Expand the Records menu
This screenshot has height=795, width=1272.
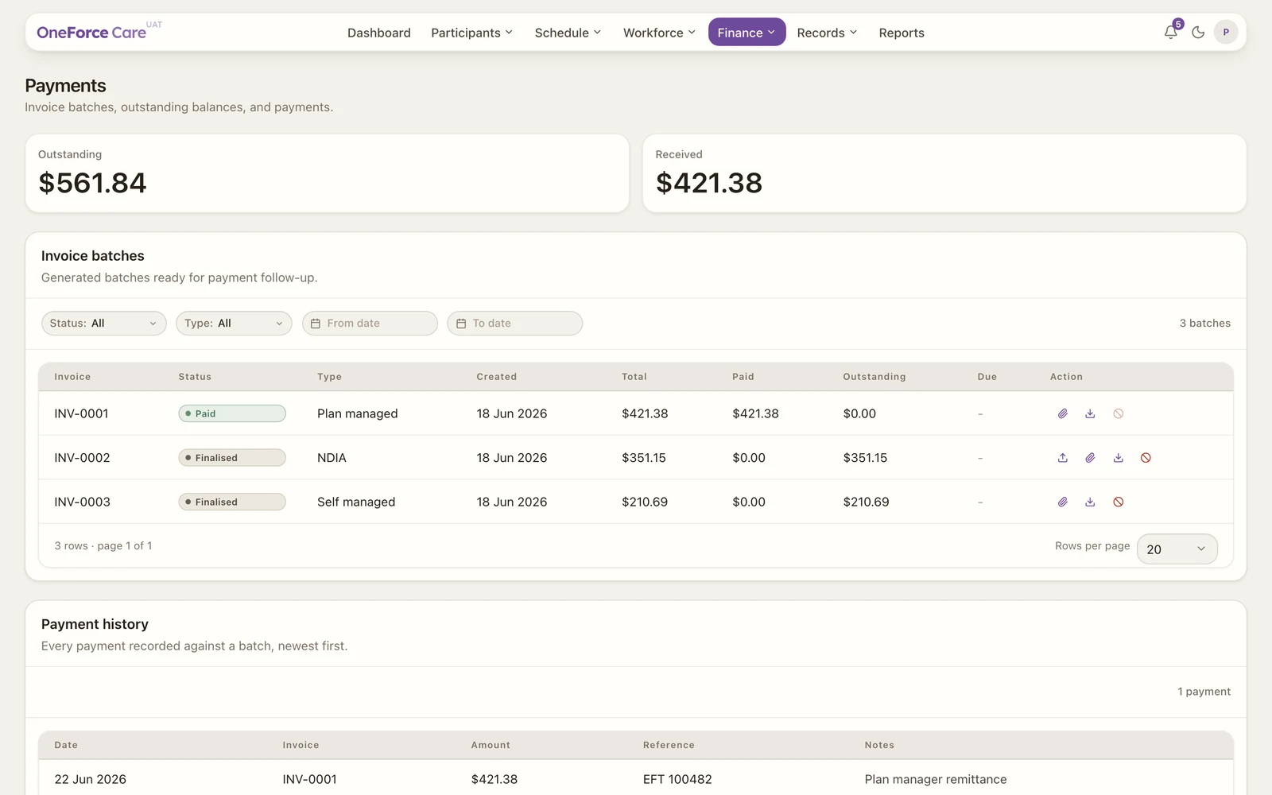(827, 33)
